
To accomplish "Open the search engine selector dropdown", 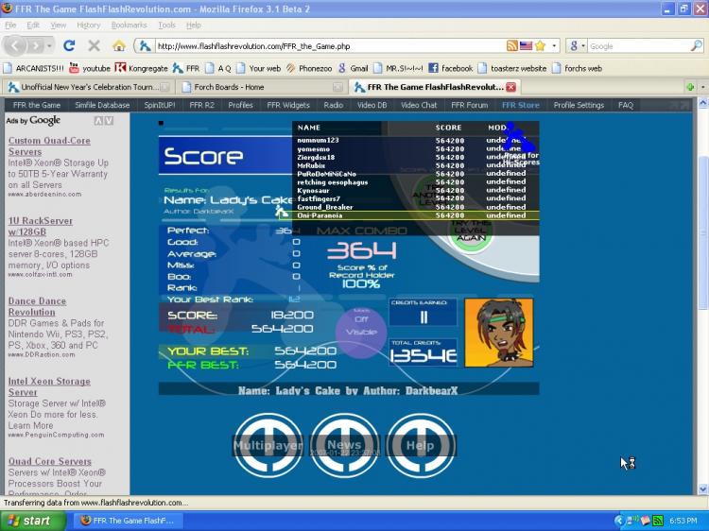I will (x=578, y=45).
